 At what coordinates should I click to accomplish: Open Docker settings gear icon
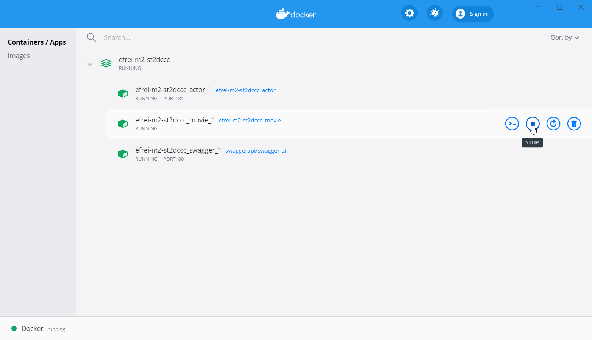pos(409,14)
